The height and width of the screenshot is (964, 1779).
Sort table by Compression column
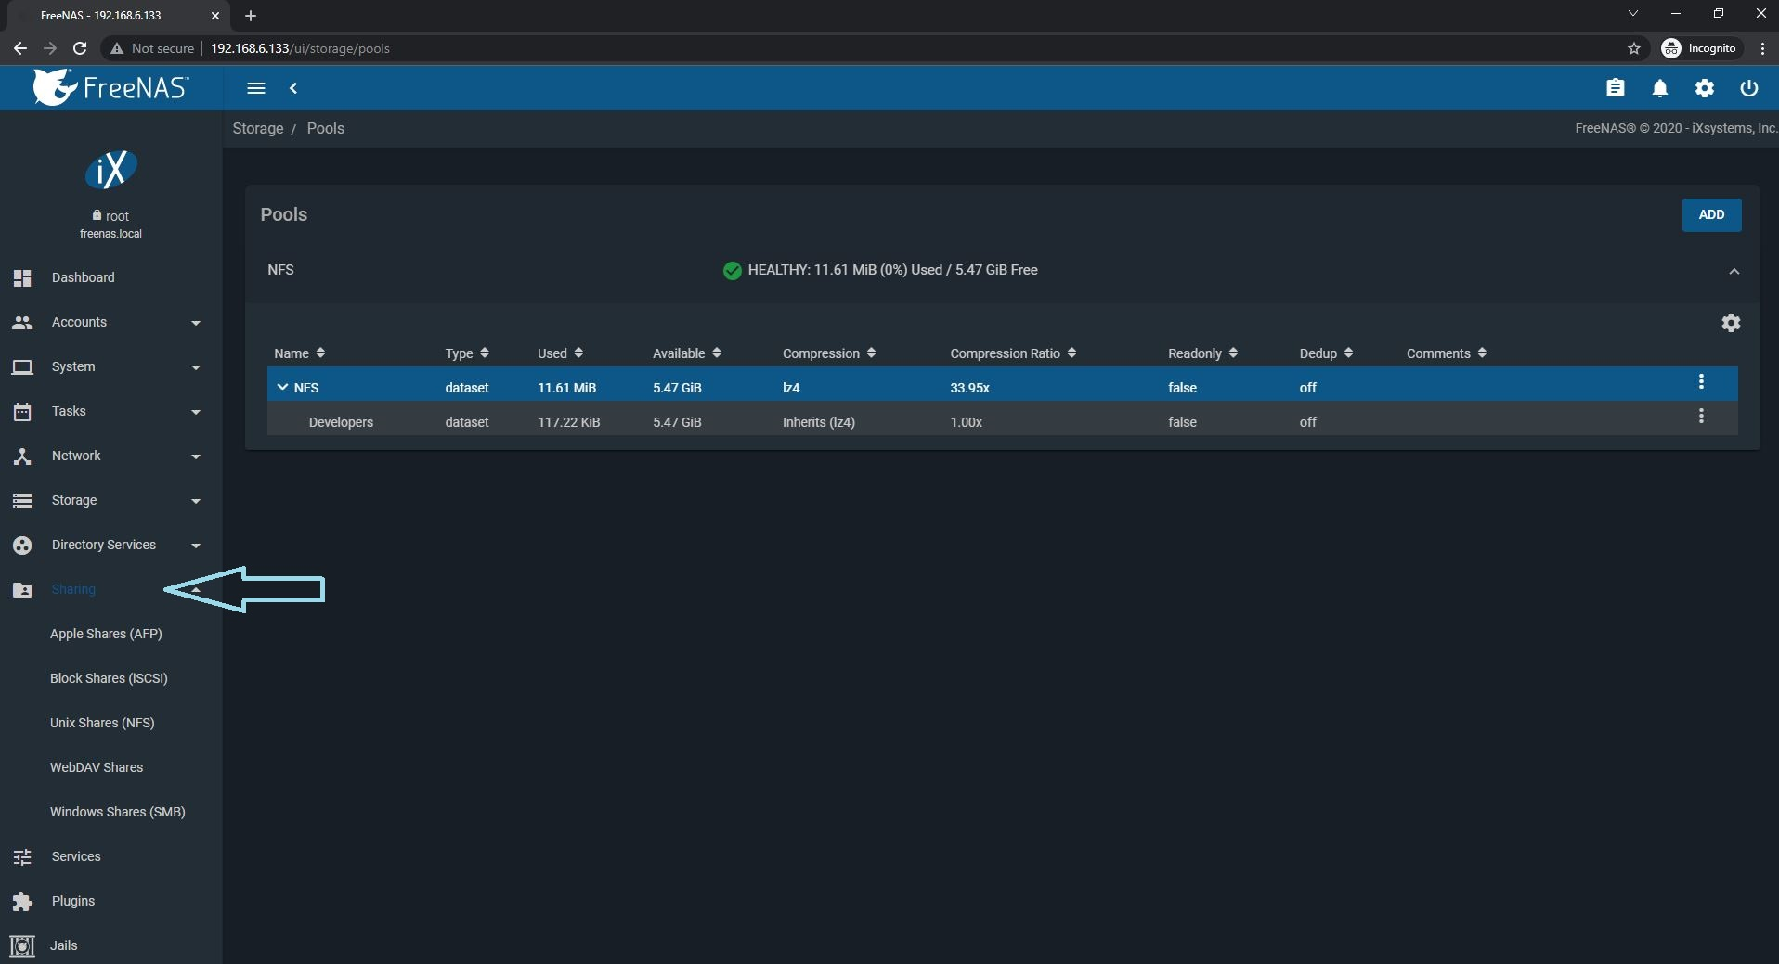point(829,353)
